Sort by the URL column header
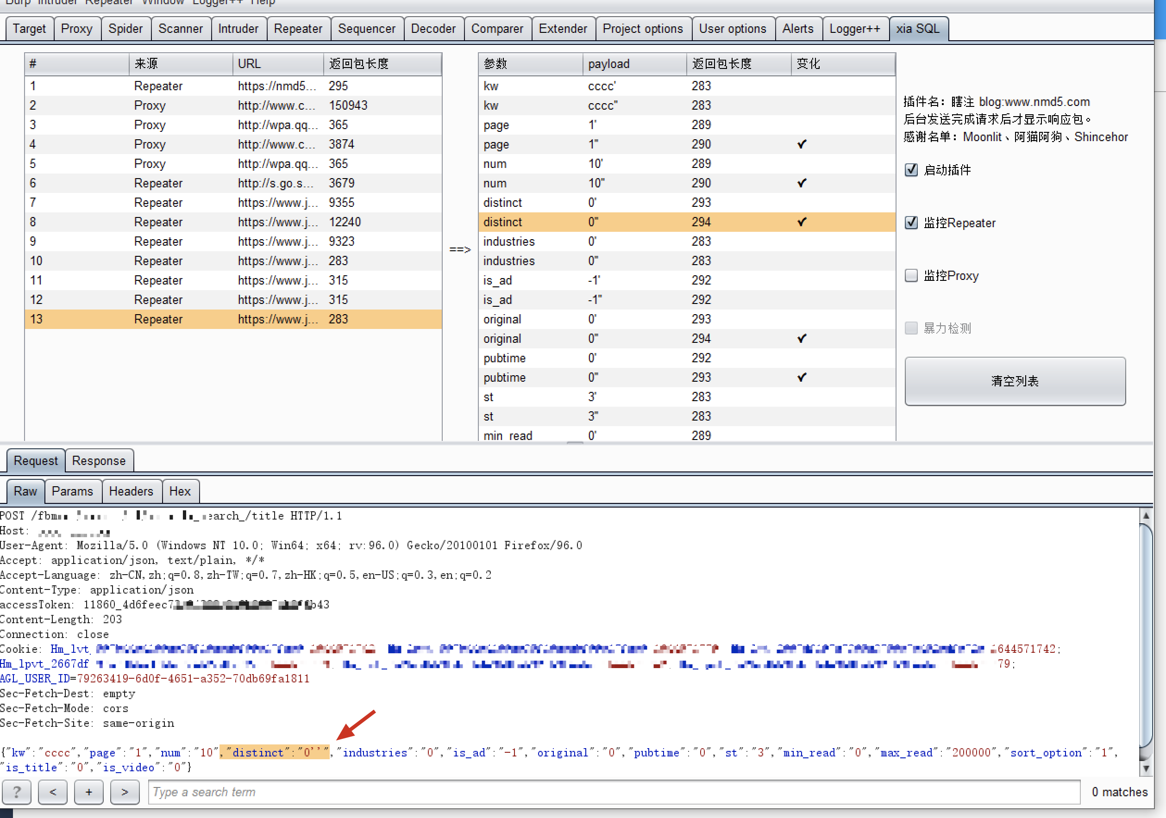1166x818 pixels. [x=278, y=64]
